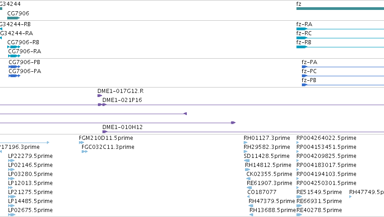Select the LP02146.5prime EST
The height and width of the screenshot is (217, 384).
pyautogui.click(x=11, y=170)
